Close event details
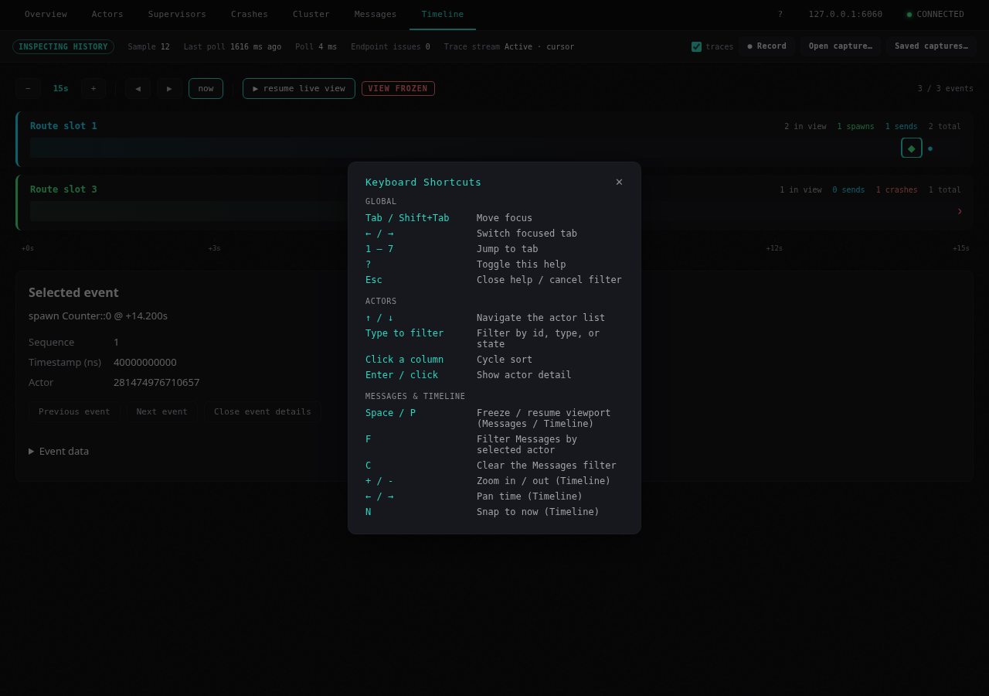The width and height of the screenshot is (989, 696). 263,411
